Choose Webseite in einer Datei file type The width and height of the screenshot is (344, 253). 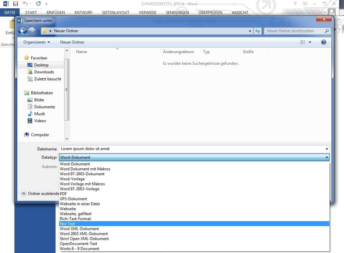194,204
